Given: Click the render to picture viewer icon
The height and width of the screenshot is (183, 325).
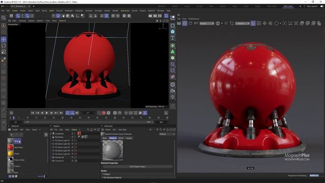Looking at the screenshot, I should click(x=155, y=16).
